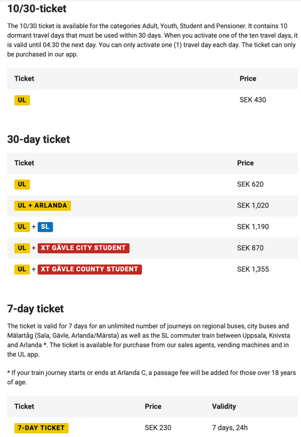Click the UL badge next to SL
This screenshot has width=301, height=437.
[x=22, y=227]
